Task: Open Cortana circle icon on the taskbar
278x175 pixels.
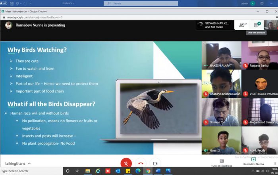Action: click(x=68, y=171)
